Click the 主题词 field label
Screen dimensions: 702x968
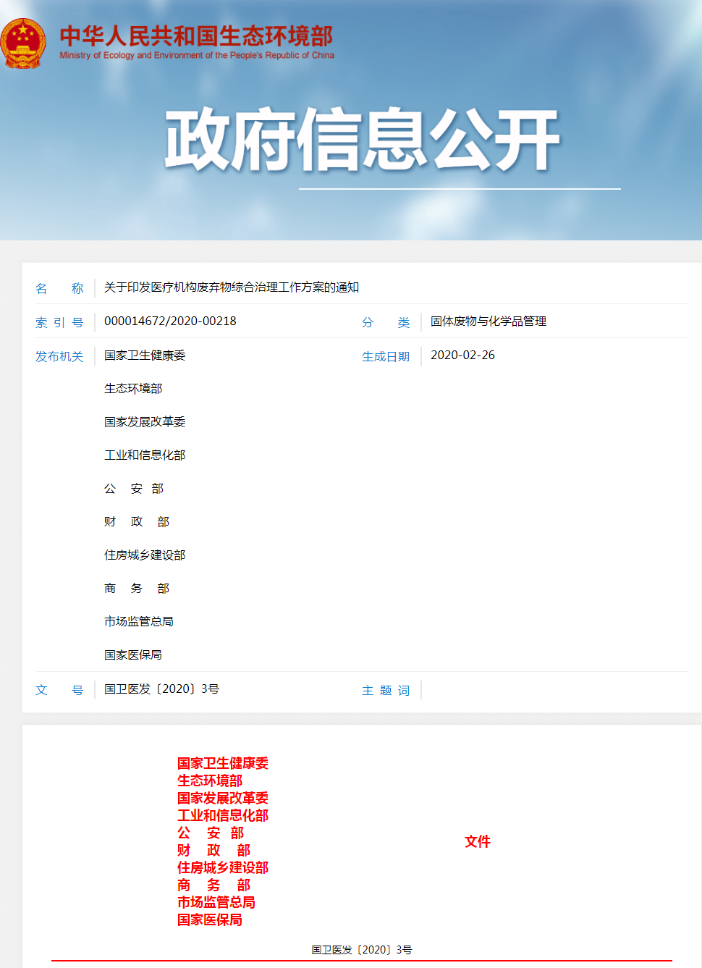tap(386, 691)
